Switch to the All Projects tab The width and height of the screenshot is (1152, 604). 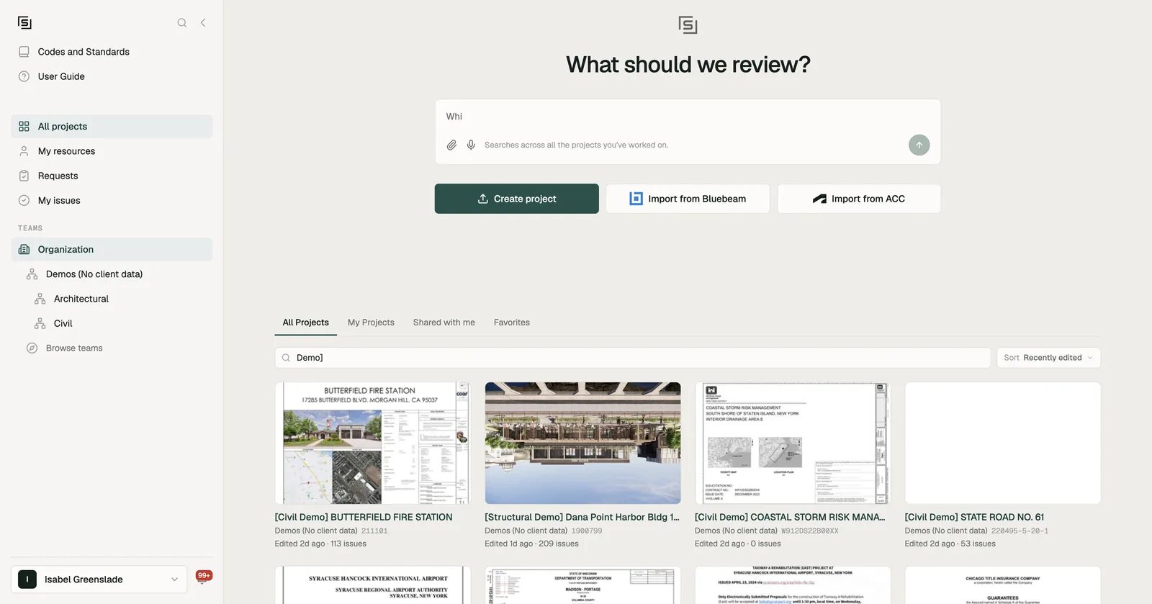pos(305,323)
